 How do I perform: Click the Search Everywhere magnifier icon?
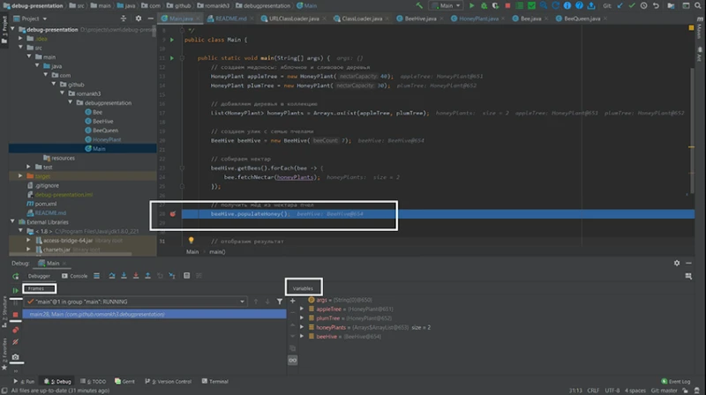click(698, 5)
